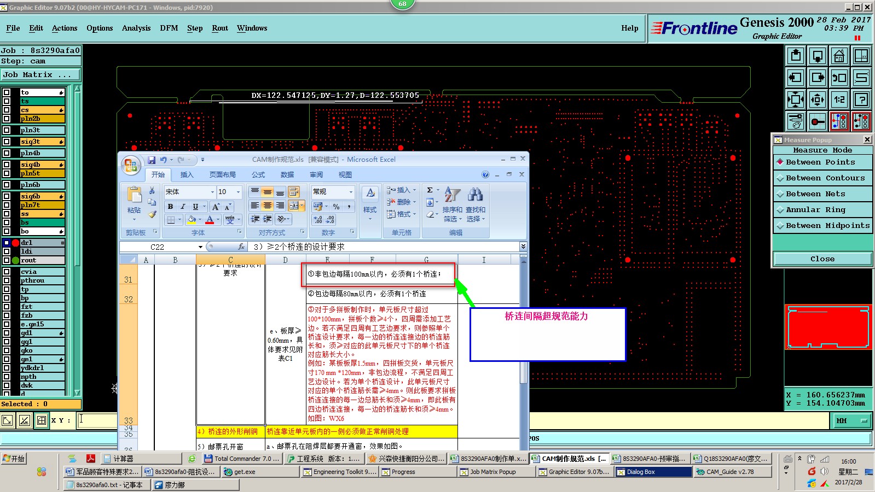Screen dimensions: 875x492
Task: Toggle checkbox for layer drl
Action: coord(7,243)
